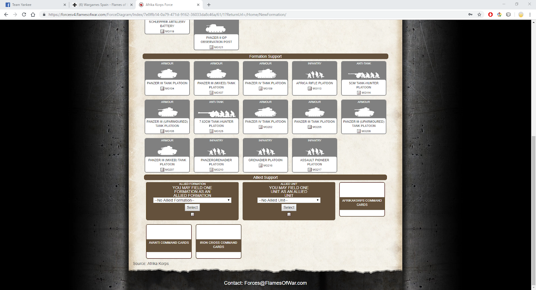This screenshot has height=290, width=536.
Task: Click the Forces@FlamesOfWar.com contact link
Action: (275, 283)
